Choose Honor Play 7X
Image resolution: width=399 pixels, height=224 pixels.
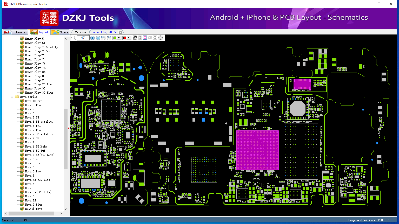pos(35,64)
